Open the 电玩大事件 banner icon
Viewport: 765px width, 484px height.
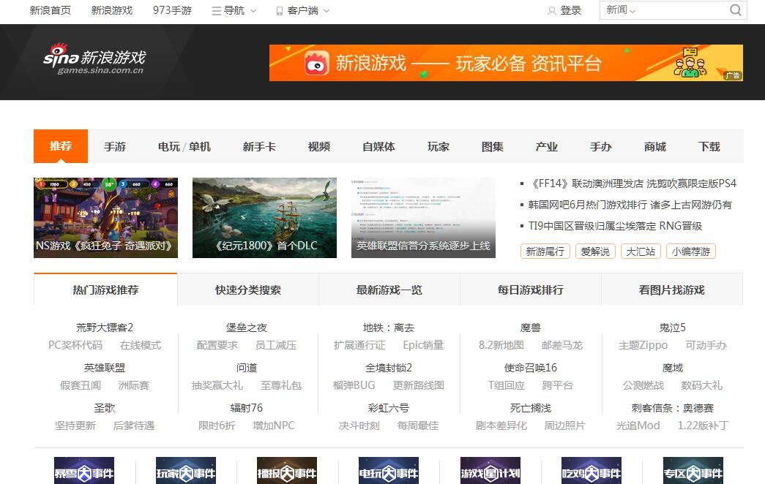click(x=389, y=472)
